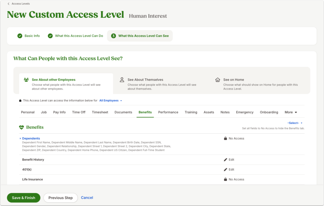
Task: Click the Benefit History row label
Action: pos(33,160)
